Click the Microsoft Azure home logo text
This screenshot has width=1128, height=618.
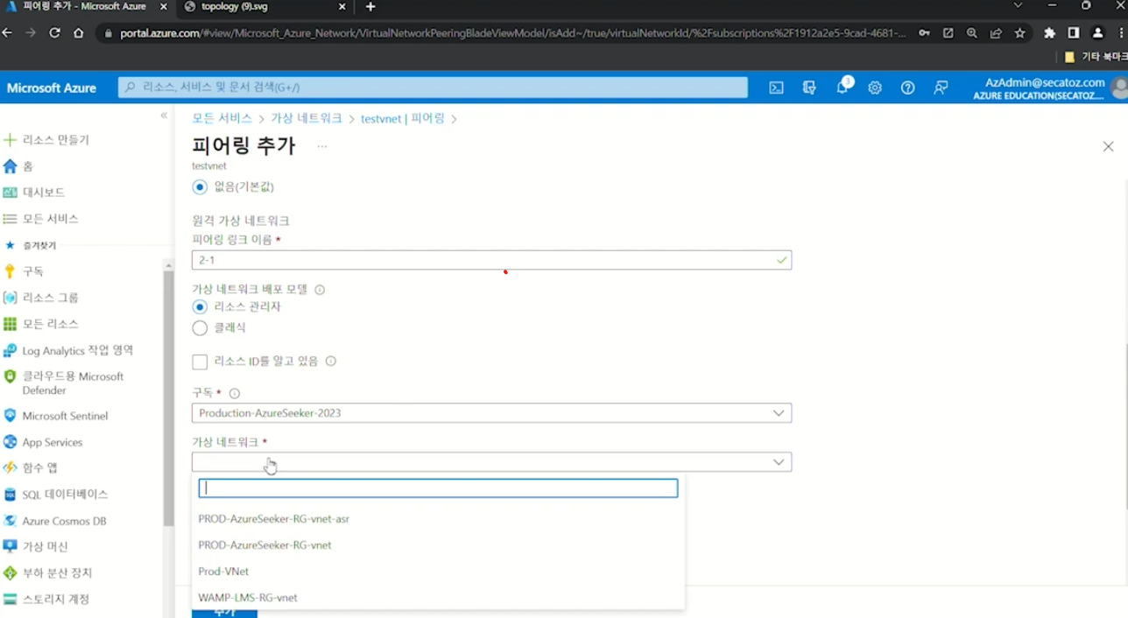click(x=52, y=88)
